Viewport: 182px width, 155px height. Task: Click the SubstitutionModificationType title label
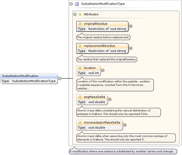[x=103, y=4]
